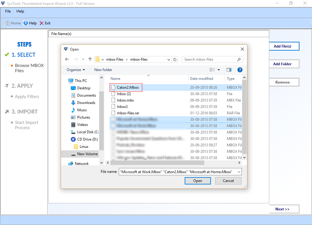Open the view options dropdown arrow
The image size is (312, 225).
coord(219,70)
